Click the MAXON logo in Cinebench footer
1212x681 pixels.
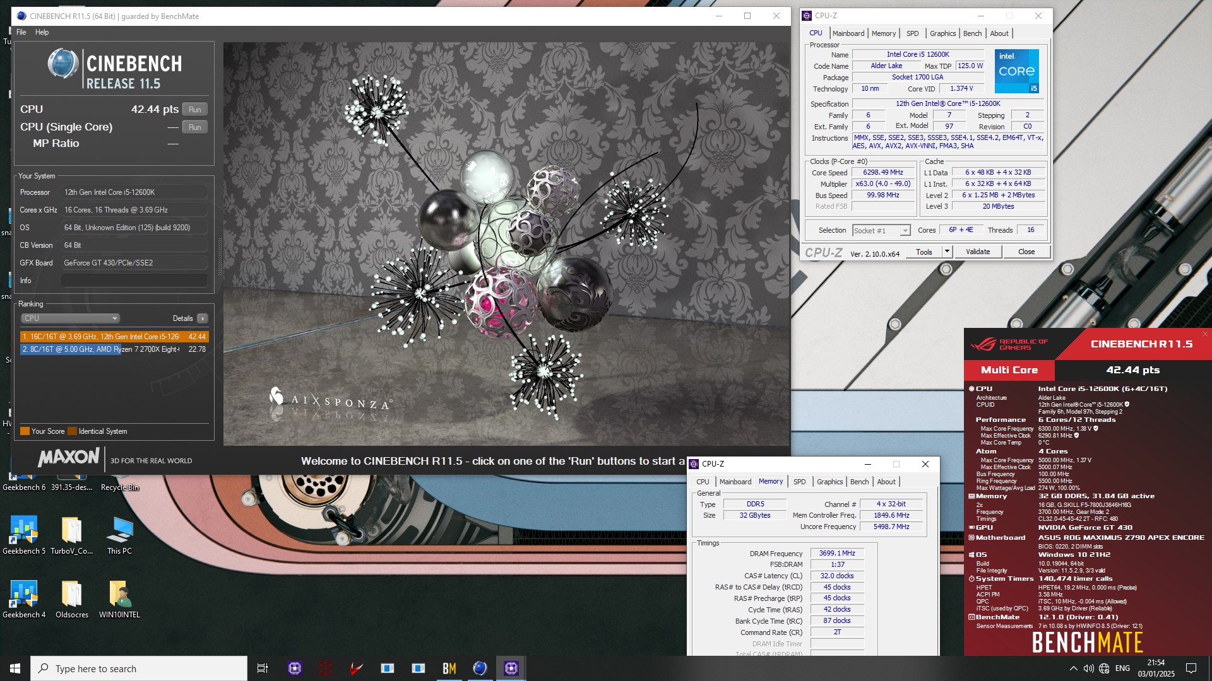pyautogui.click(x=69, y=458)
